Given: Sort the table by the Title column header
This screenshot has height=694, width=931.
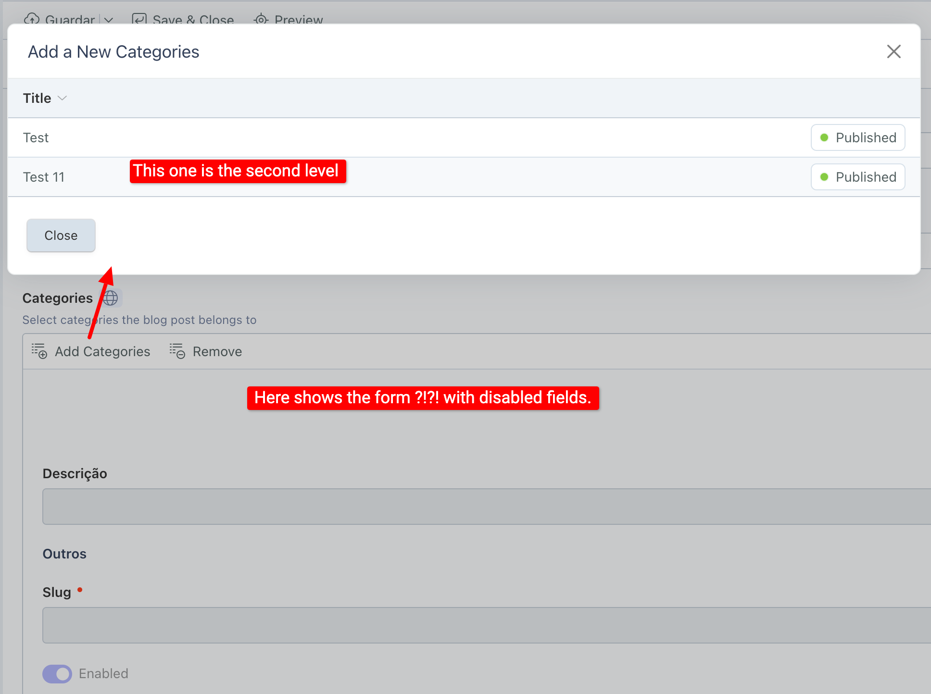Looking at the screenshot, I should coord(37,98).
